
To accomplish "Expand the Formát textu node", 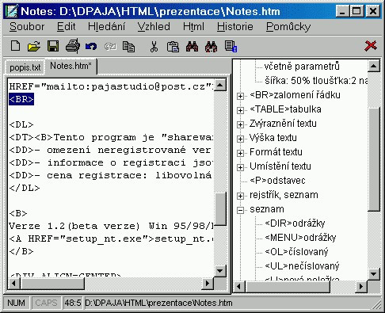I will click(240, 153).
